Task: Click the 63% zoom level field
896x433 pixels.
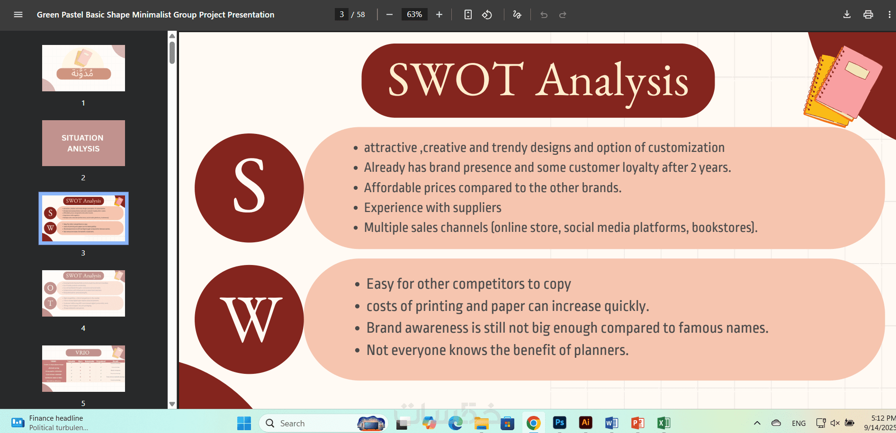Action: (414, 15)
